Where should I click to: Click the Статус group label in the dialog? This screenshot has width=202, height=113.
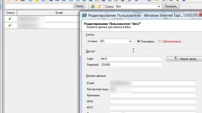point(90,35)
